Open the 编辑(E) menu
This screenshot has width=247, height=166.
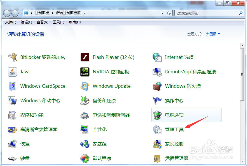coord(26,22)
